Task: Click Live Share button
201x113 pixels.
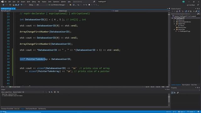Action: point(191,5)
